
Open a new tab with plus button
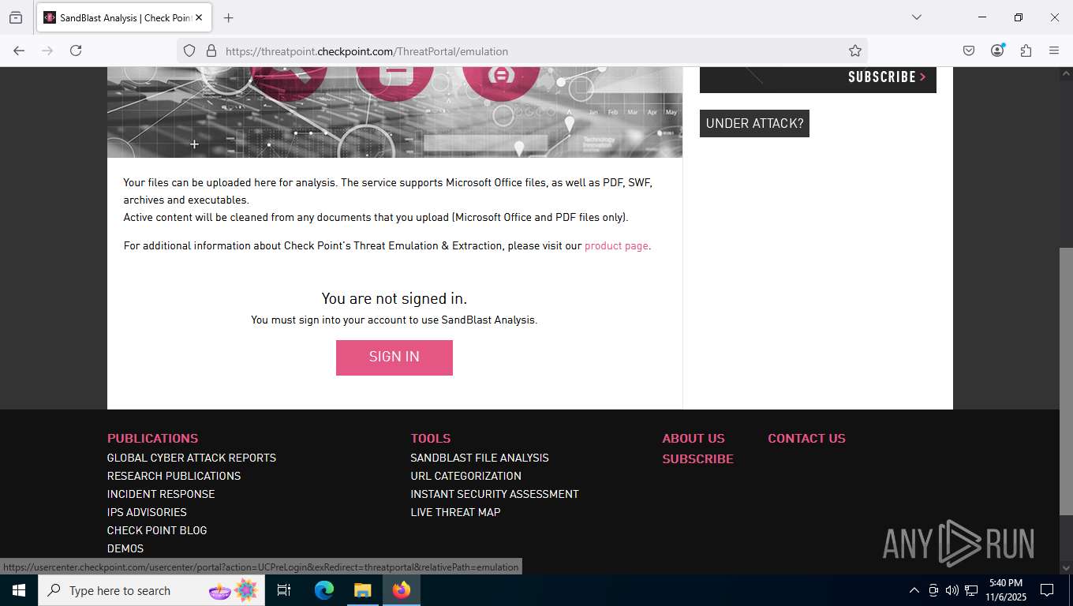click(x=228, y=17)
